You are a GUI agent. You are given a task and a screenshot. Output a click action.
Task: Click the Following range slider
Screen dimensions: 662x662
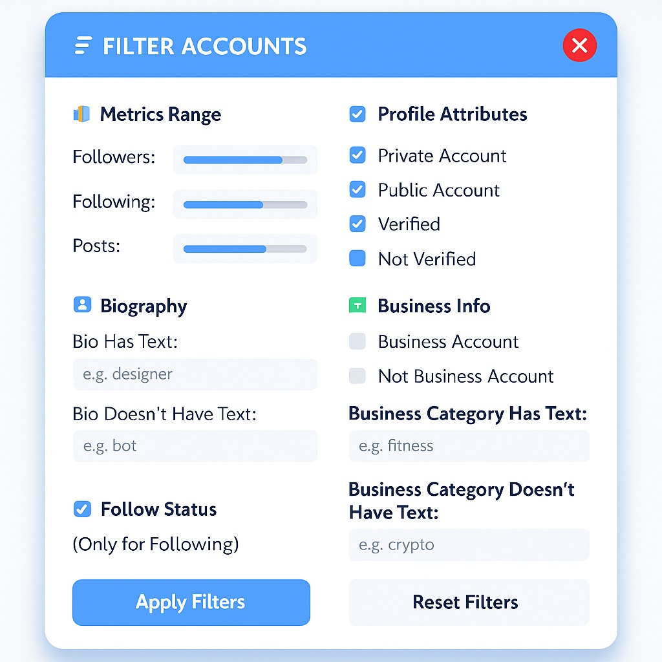tap(245, 204)
